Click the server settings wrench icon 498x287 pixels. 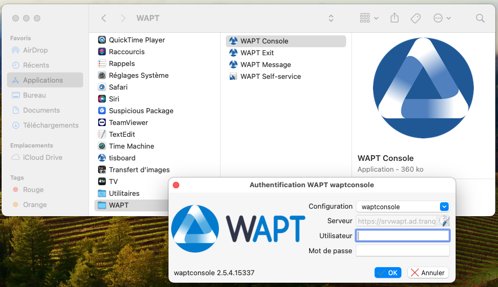click(444, 220)
